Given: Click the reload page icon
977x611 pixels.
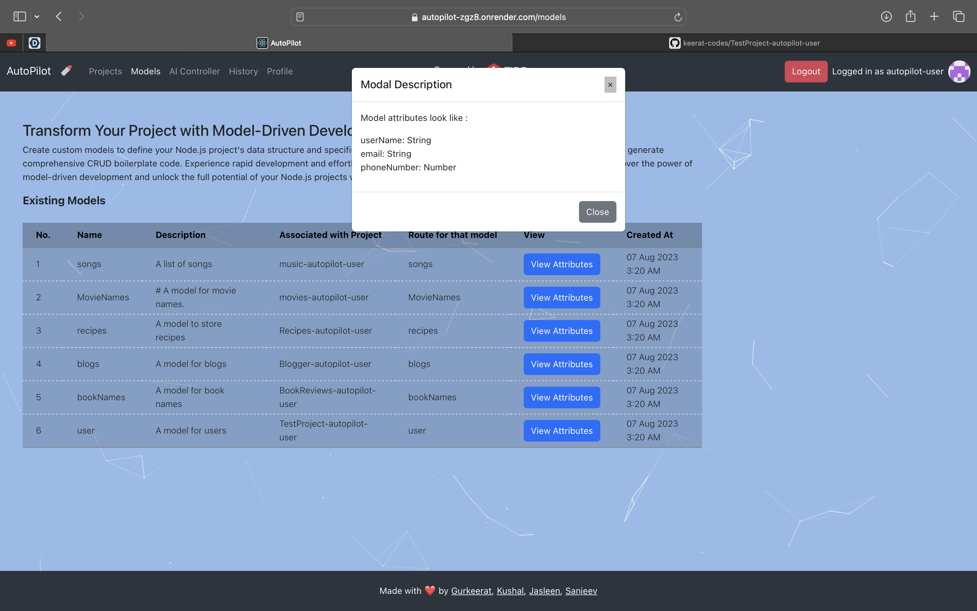Looking at the screenshot, I should [678, 17].
